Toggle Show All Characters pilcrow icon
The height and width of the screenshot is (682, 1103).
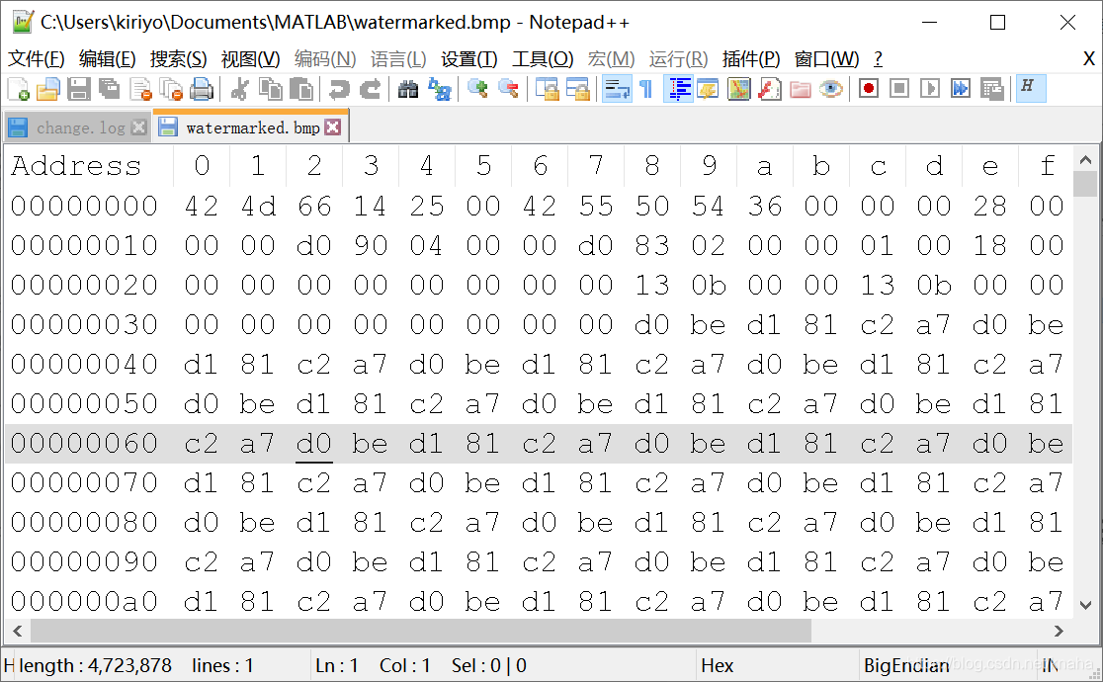click(x=645, y=89)
